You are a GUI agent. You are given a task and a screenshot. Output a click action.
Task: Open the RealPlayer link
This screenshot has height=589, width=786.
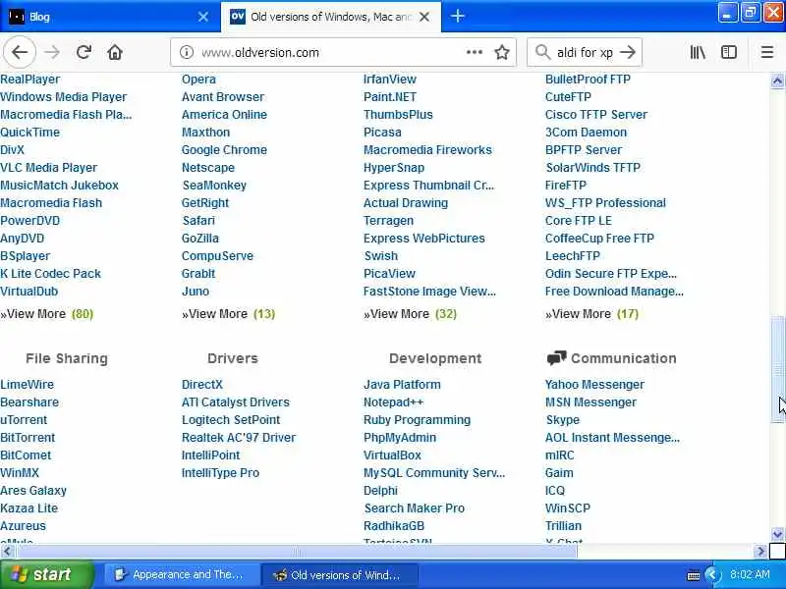[30, 80]
